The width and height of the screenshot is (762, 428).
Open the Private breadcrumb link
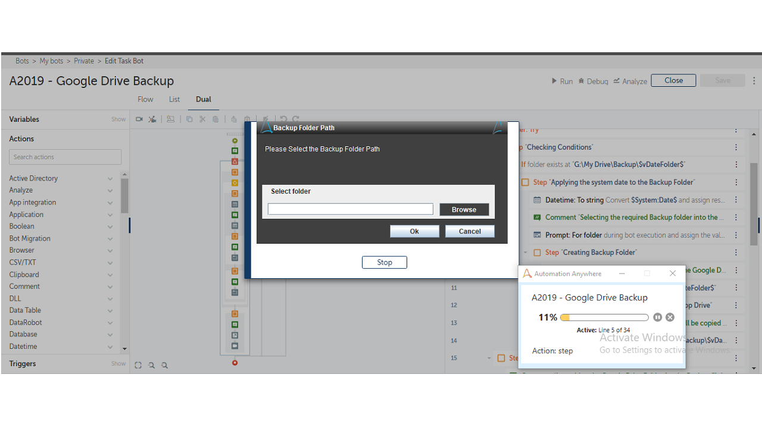(84, 61)
